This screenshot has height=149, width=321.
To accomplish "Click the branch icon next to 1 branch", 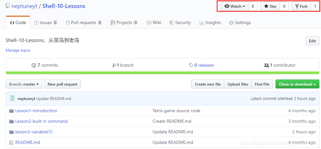I will point(114,65).
